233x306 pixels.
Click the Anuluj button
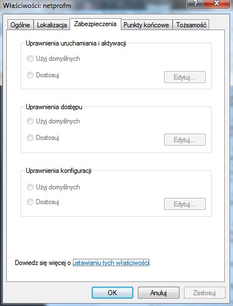pyautogui.click(x=158, y=292)
